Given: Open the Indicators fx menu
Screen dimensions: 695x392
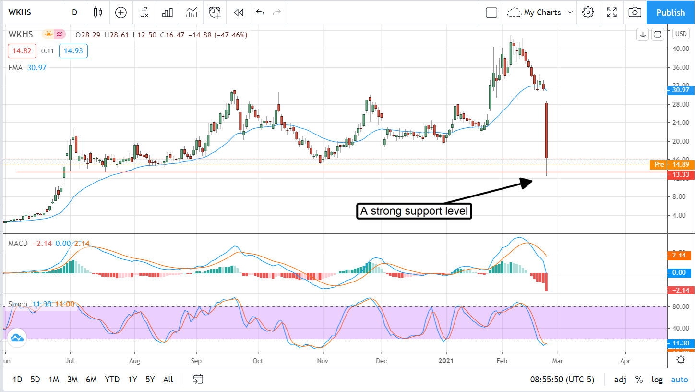Looking at the screenshot, I should 144,12.
